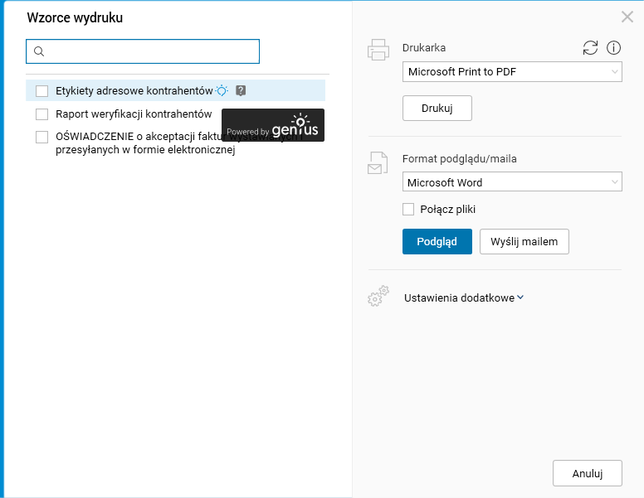Enable the Połącz pliki checkbox

click(x=408, y=210)
